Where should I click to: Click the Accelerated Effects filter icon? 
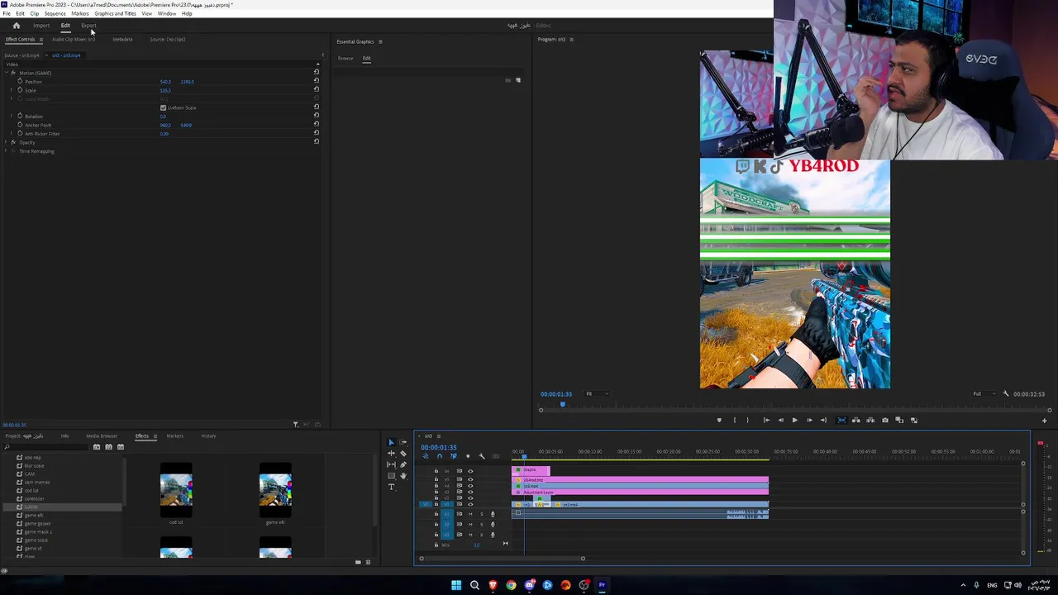coord(97,447)
